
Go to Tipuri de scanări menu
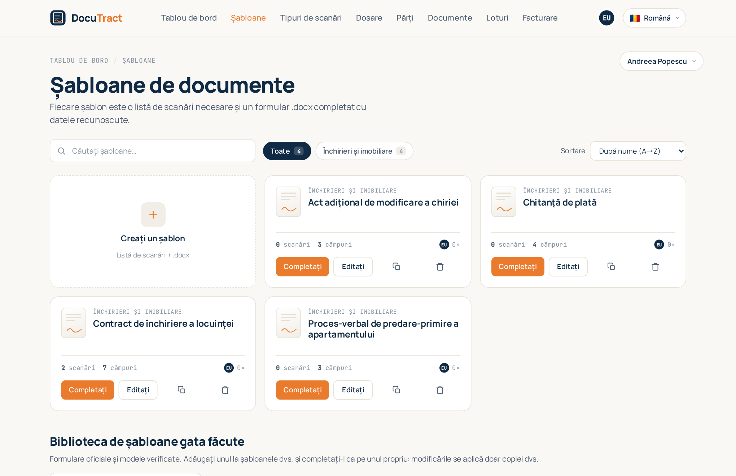coord(311,18)
